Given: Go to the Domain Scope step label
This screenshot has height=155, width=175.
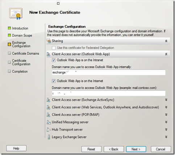Looking at the screenshot, I should point(22,35).
